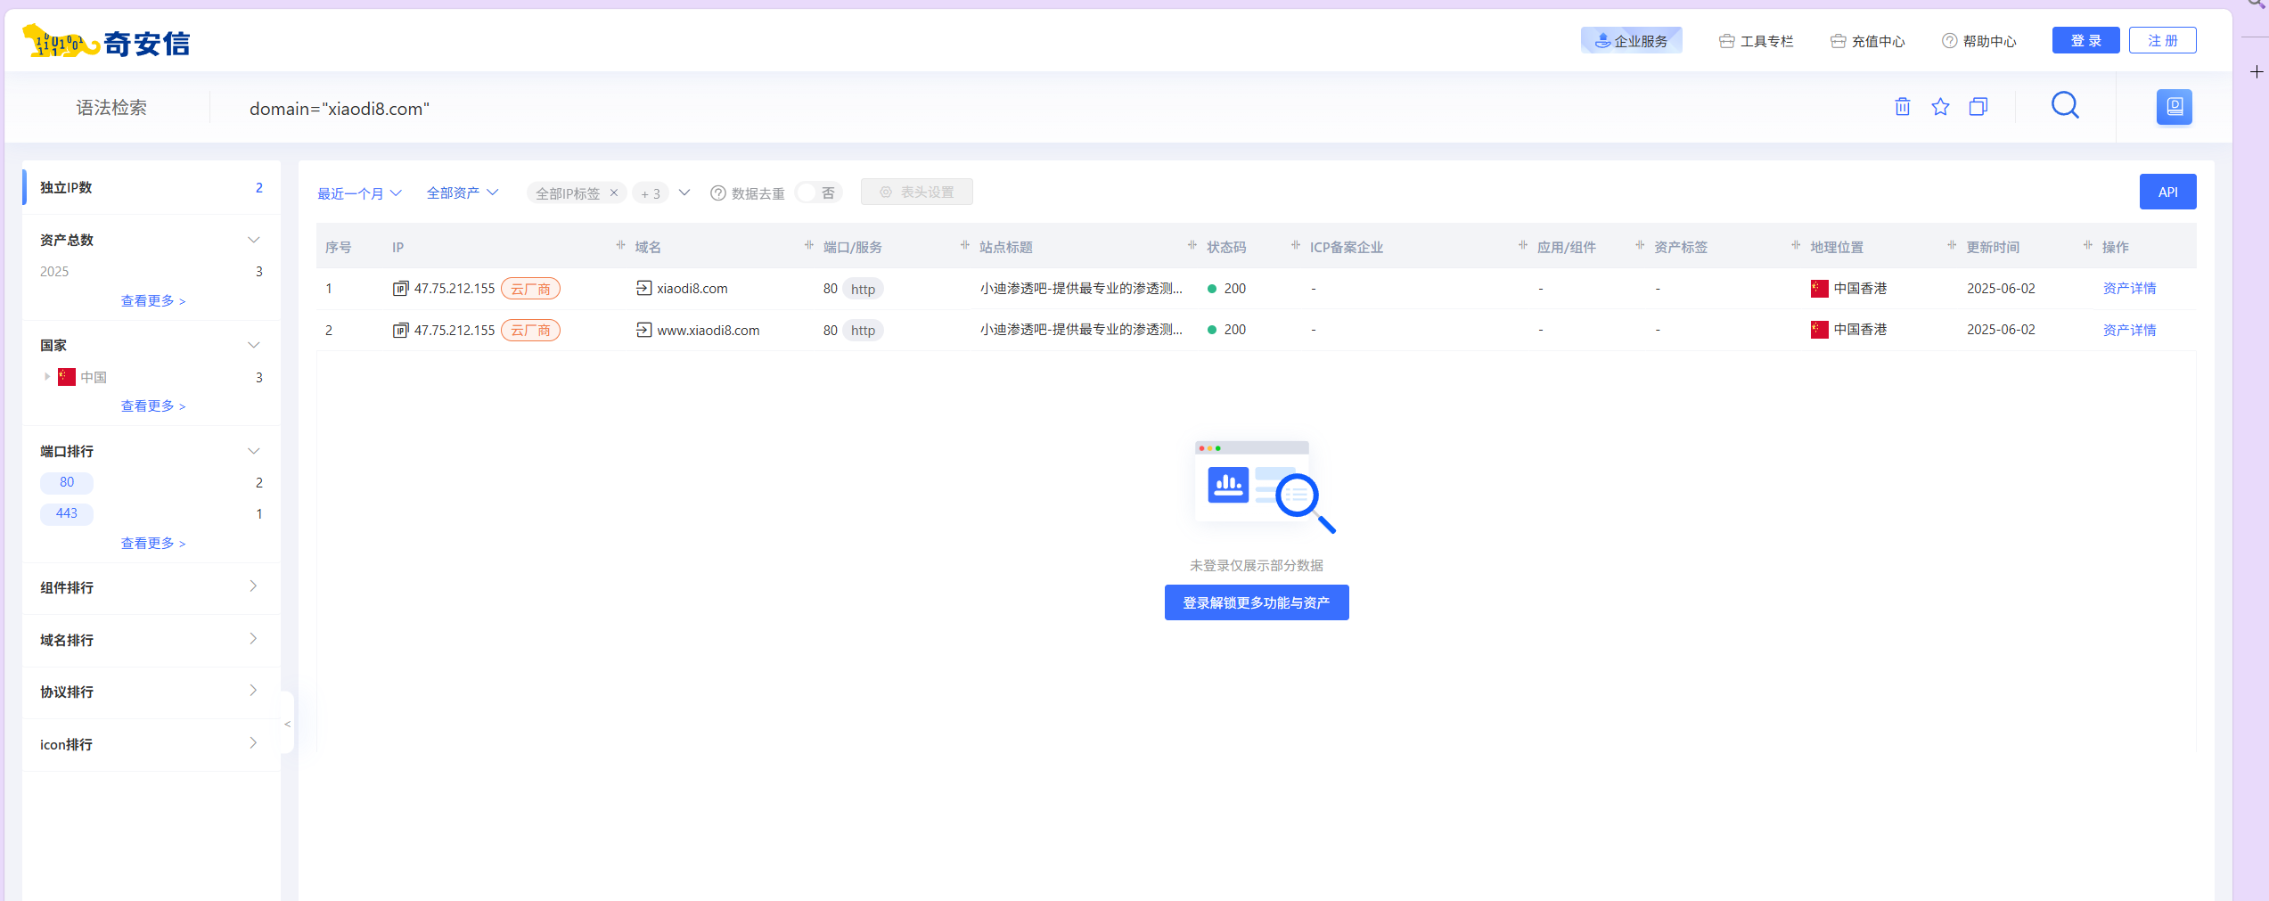Click the column handle icon before 应用/组件 header
The image size is (2269, 901).
click(1523, 245)
